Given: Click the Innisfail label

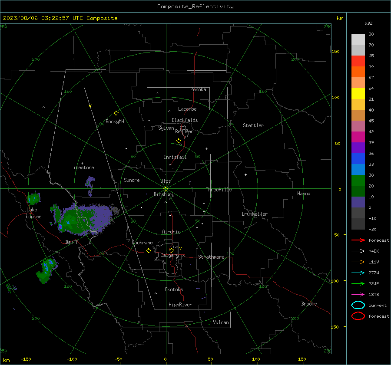Looking at the screenshot, I should [x=175, y=157].
